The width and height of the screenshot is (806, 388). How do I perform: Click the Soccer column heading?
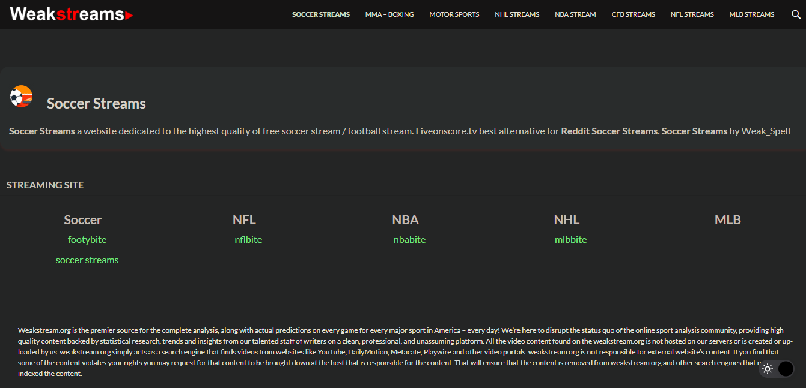click(83, 220)
